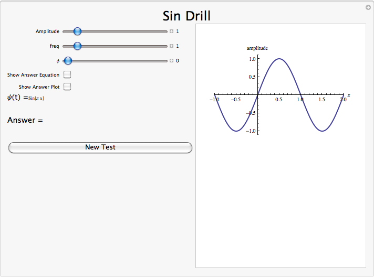Click the ϕ phase slider thumb
Viewport: 374px width, 278px height.
point(68,61)
